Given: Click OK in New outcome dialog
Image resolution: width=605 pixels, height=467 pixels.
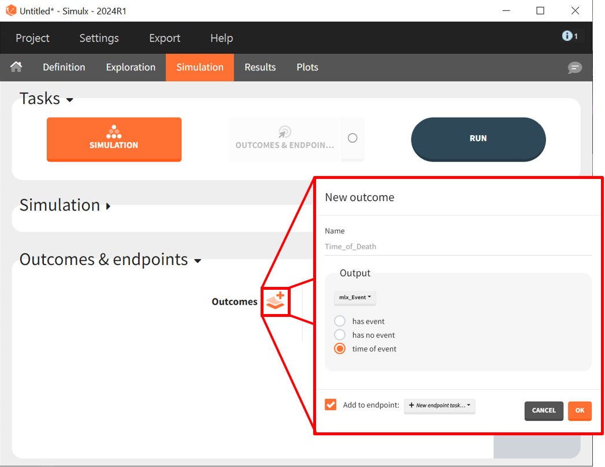Looking at the screenshot, I should [579, 410].
